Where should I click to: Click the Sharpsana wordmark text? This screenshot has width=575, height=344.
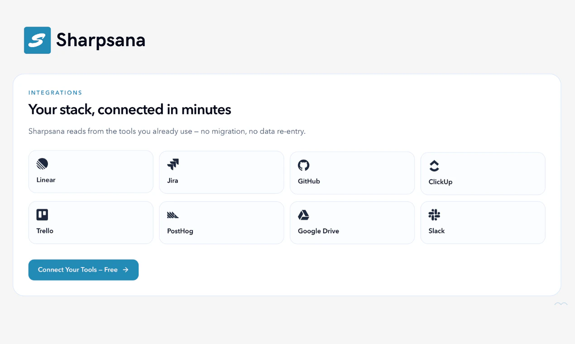coord(101,40)
